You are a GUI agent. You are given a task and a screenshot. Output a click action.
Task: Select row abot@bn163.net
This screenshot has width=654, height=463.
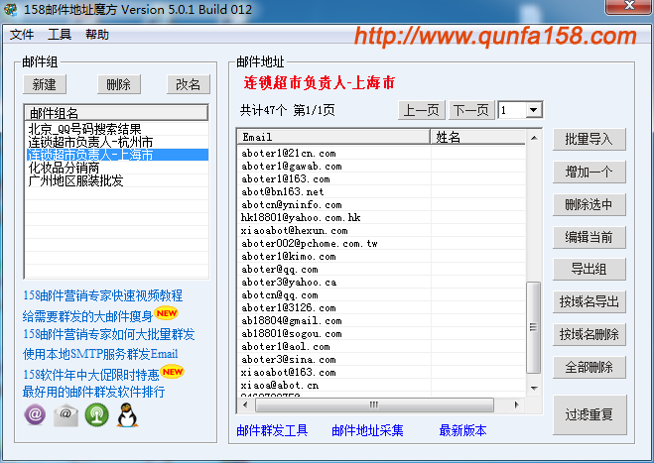pyautogui.click(x=382, y=192)
